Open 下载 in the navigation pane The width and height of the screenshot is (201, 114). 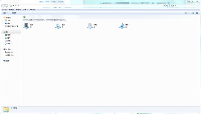coord(8,20)
